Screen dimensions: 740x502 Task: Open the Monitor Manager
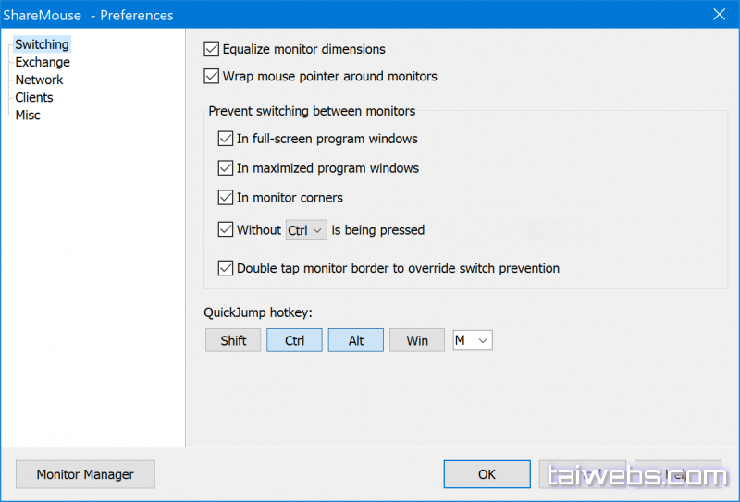point(85,474)
